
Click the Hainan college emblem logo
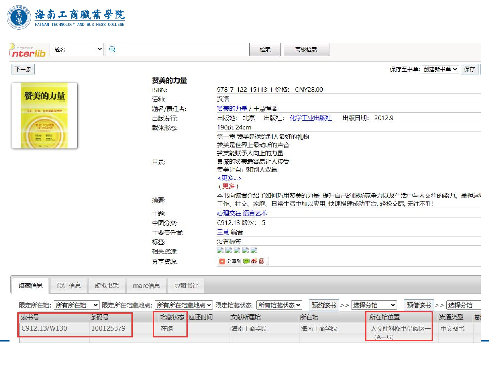click(x=19, y=17)
